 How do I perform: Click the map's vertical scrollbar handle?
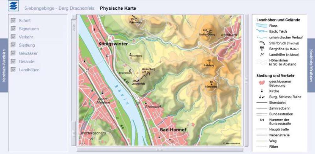[246, 80]
